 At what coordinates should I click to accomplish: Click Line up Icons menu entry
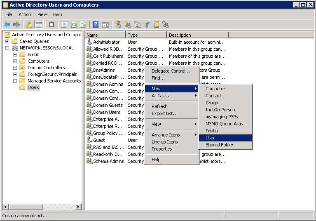click(172, 142)
